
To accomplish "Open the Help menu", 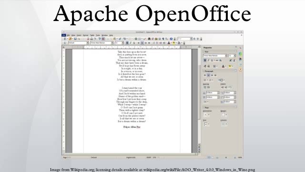I will 111,35.
